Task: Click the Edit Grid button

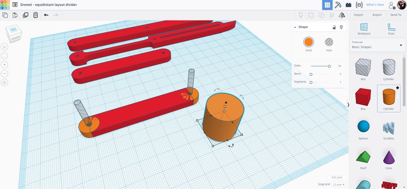Action: (x=337, y=177)
